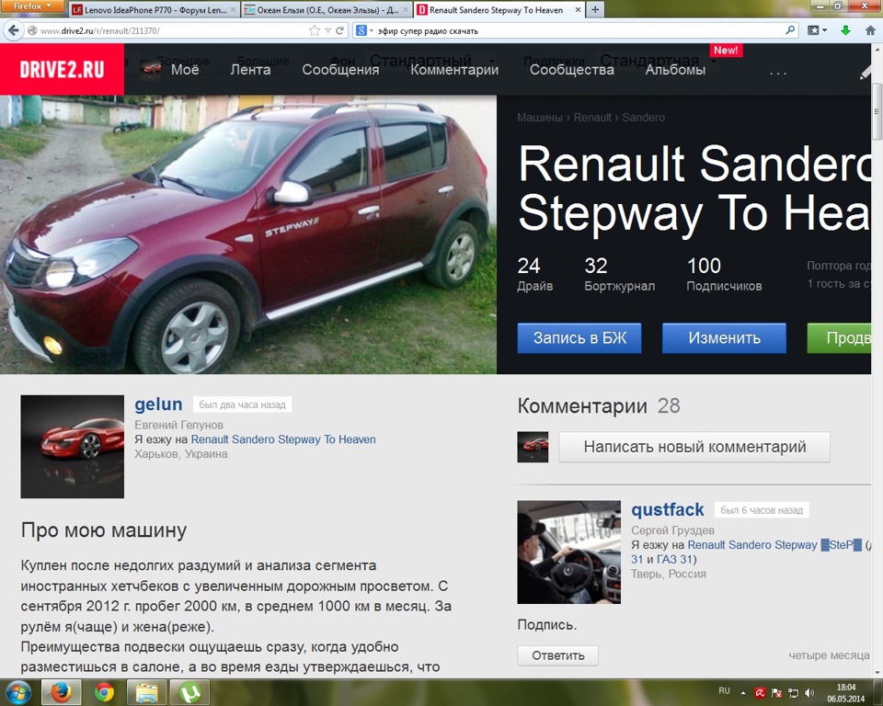Screen dimensions: 883x706
Task: Open the 100 Подписчиков counter
Action: (x=724, y=275)
